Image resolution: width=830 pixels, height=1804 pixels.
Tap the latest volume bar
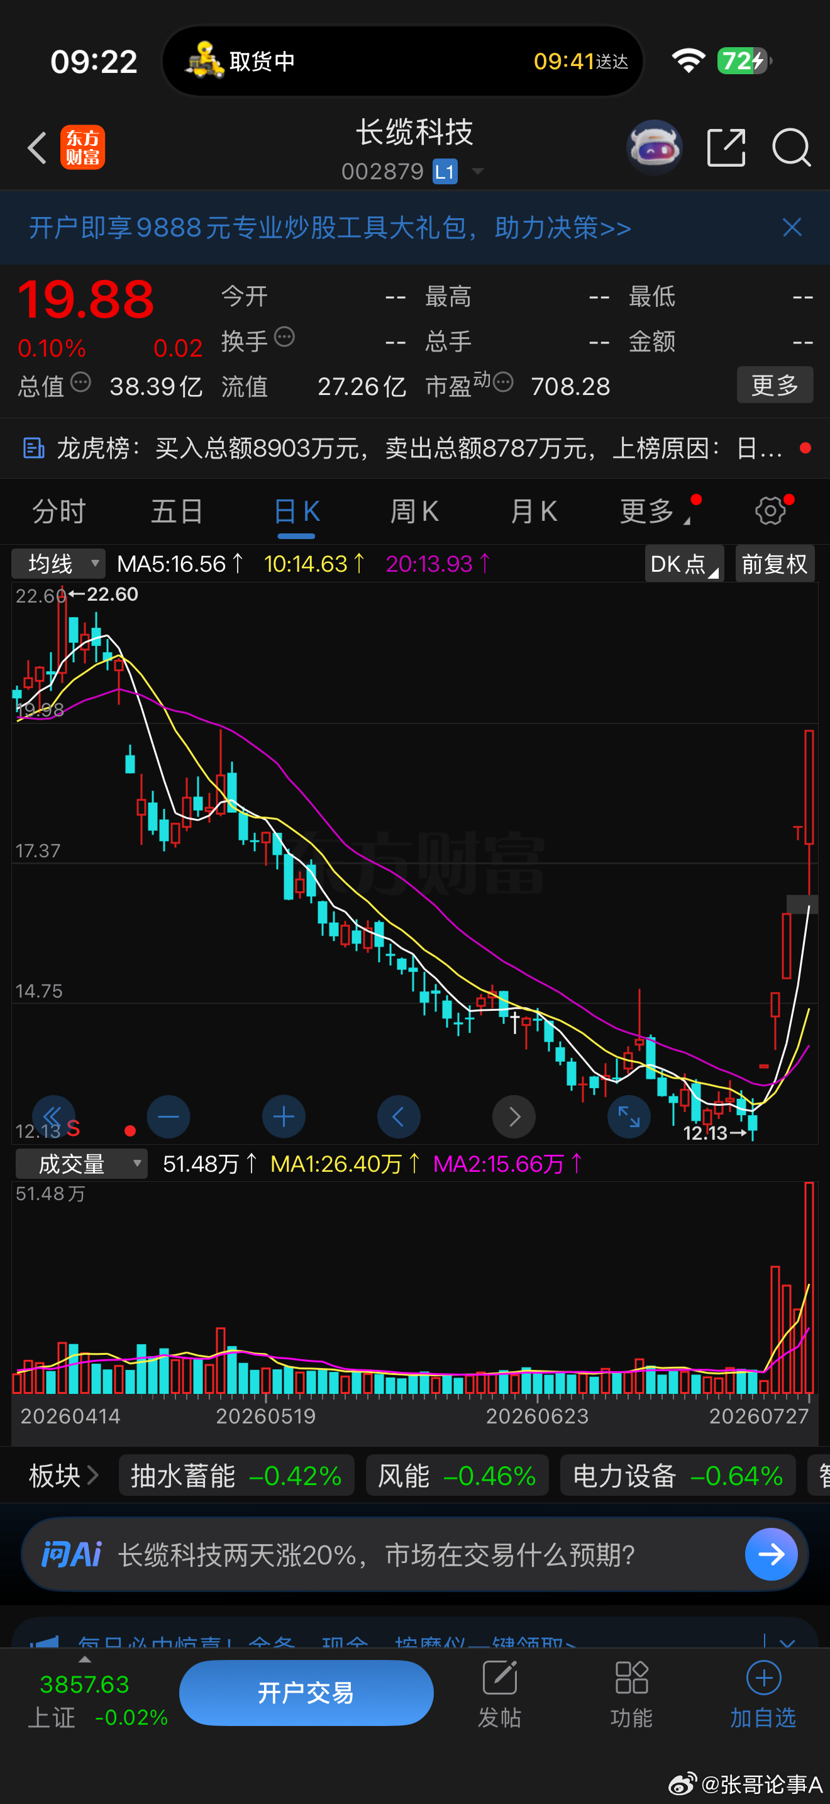pos(809,1287)
